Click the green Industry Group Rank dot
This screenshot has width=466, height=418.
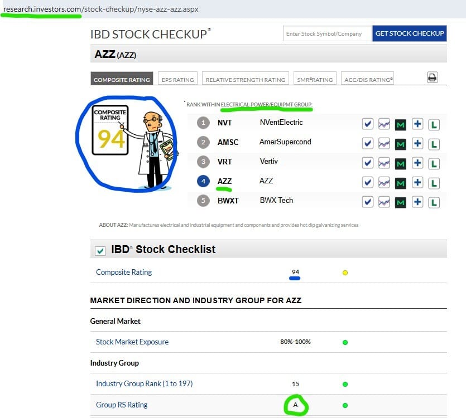(345, 384)
